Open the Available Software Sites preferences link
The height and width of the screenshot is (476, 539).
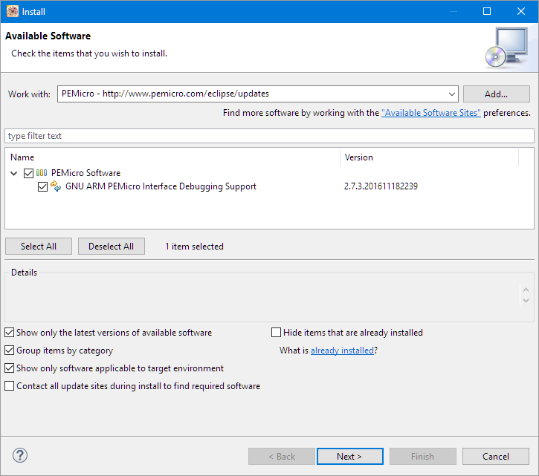[x=431, y=113]
